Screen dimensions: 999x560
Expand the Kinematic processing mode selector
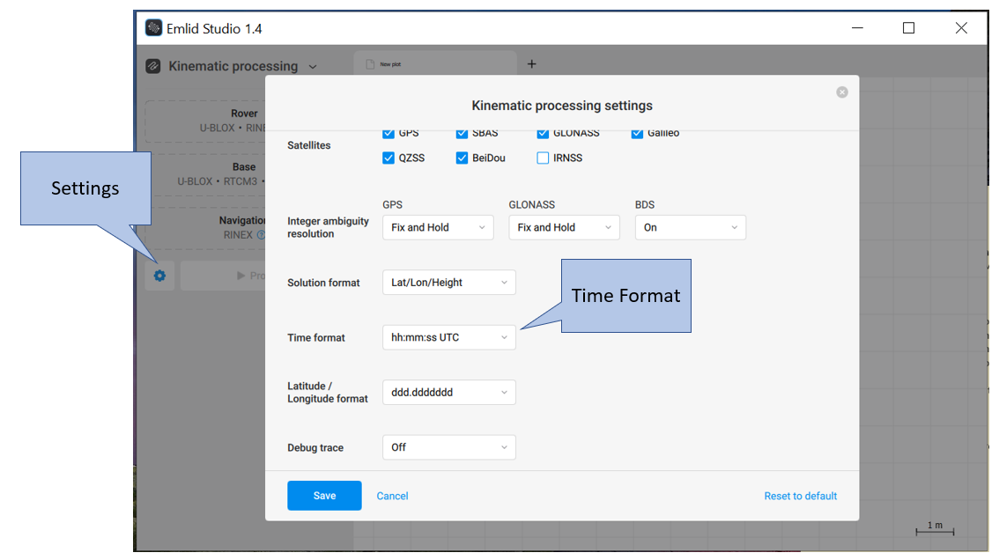click(313, 67)
